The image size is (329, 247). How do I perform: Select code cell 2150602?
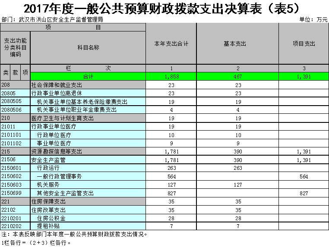(x=15, y=176)
